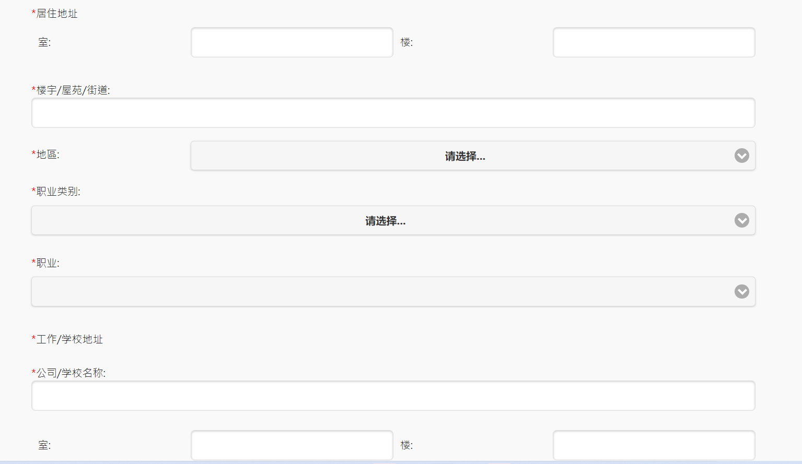This screenshot has height=464, width=802.
Task: Click the 工作/学校地址 section label
Action: [x=69, y=339]
